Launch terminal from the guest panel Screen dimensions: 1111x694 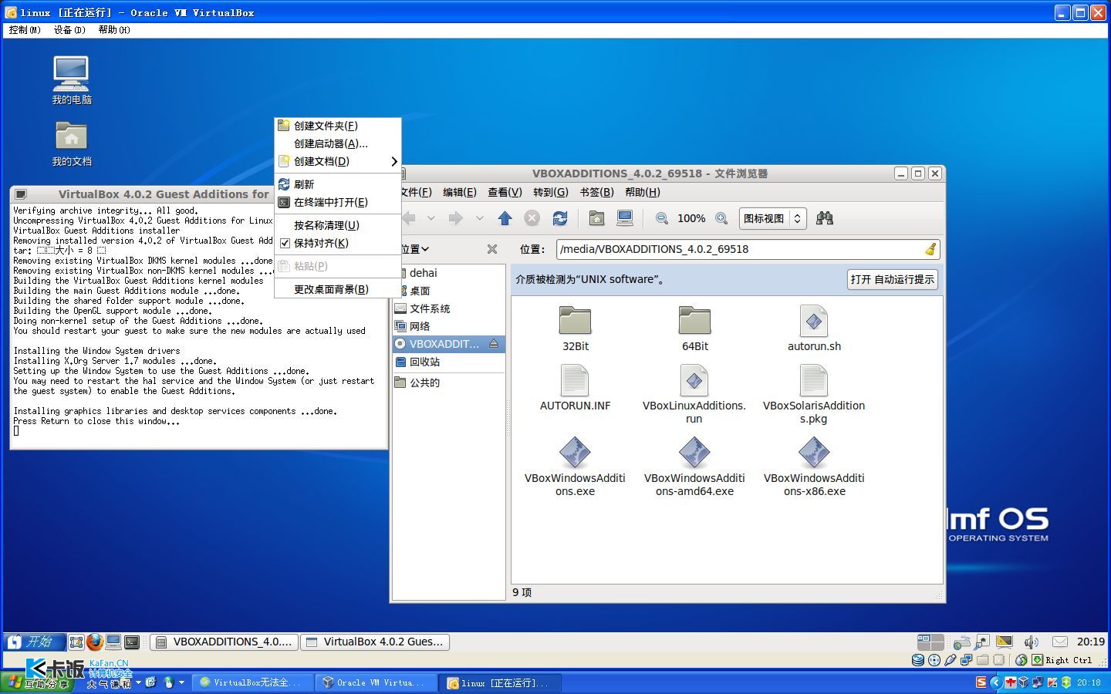coord(133,642)
